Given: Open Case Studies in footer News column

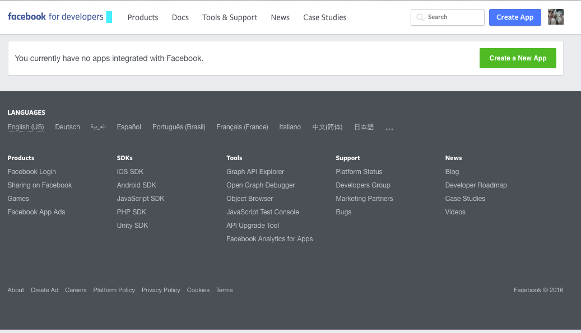Looking at the screenshot, I should coord(465,199).
